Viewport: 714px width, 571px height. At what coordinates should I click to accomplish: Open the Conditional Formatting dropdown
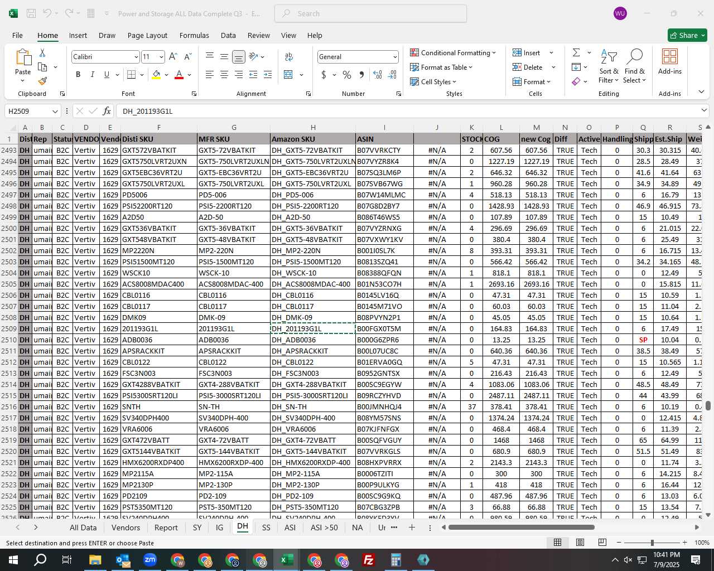[x=453, y=53]
